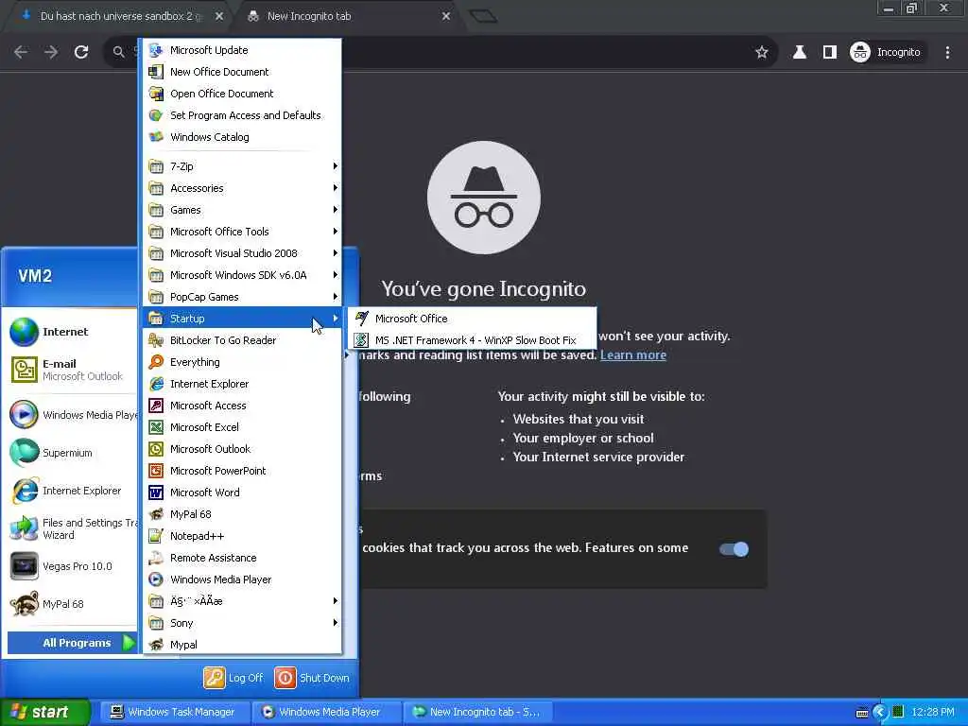The width and height of the screenshot is (968, 726).
Task: Open MyPal 68 in programs list
Action: click(x=242, y=513)
